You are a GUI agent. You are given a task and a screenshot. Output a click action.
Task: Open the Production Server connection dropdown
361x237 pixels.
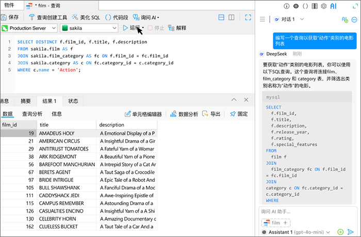29,28
